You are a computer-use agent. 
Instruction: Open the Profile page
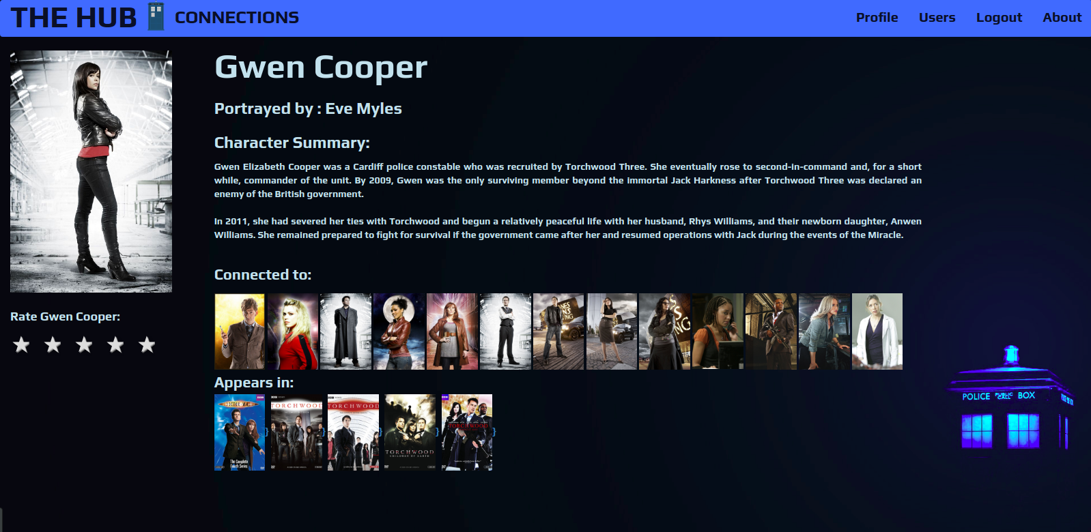point(877,18)
